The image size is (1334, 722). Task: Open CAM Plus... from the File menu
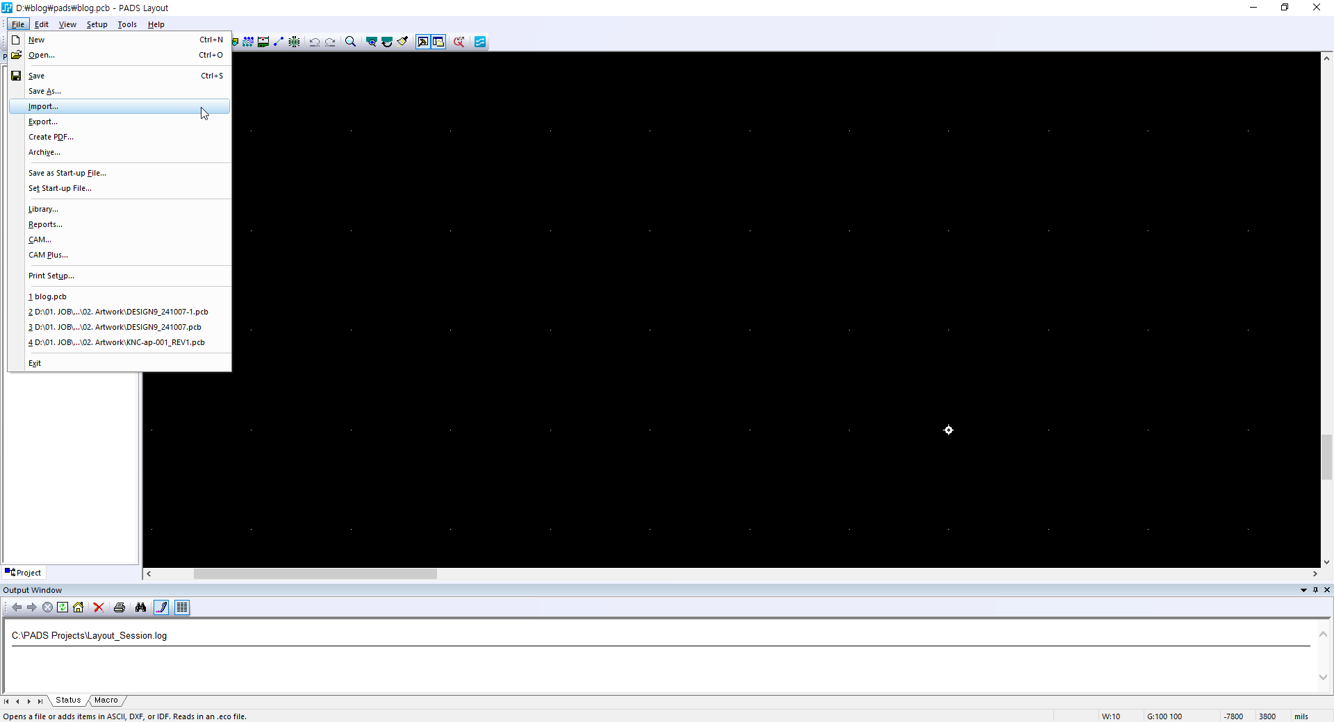[x=120, y=255]
